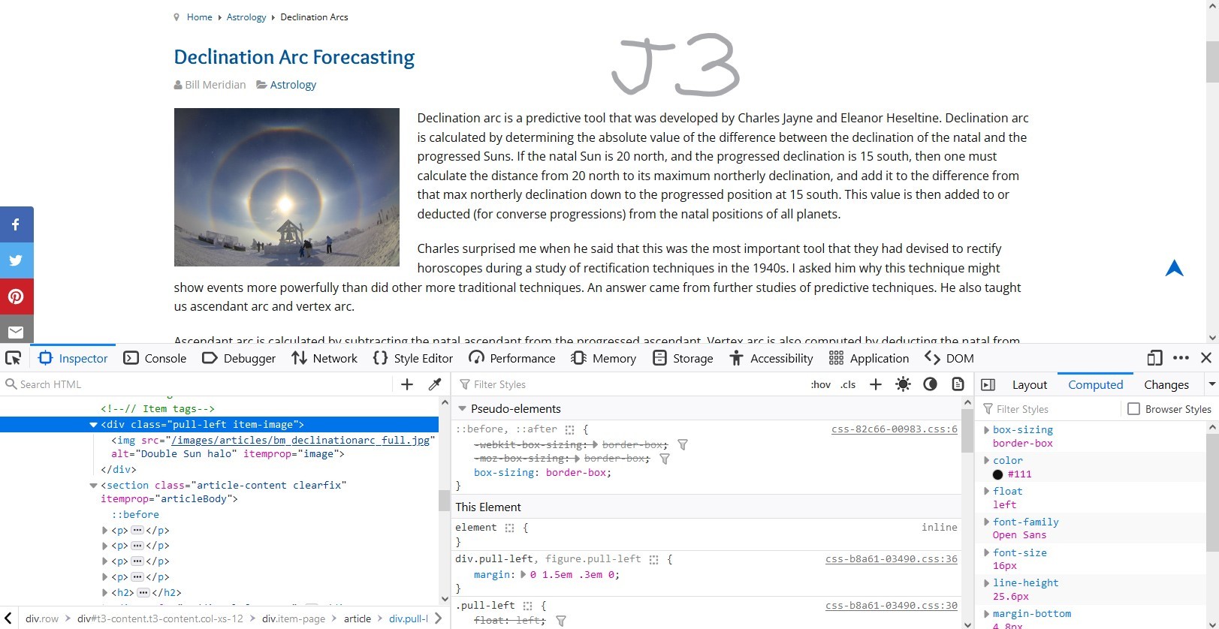Viewport: 1219px width, 629px height.
Task: Close the developer tools panel
Action: (1206, 358)
